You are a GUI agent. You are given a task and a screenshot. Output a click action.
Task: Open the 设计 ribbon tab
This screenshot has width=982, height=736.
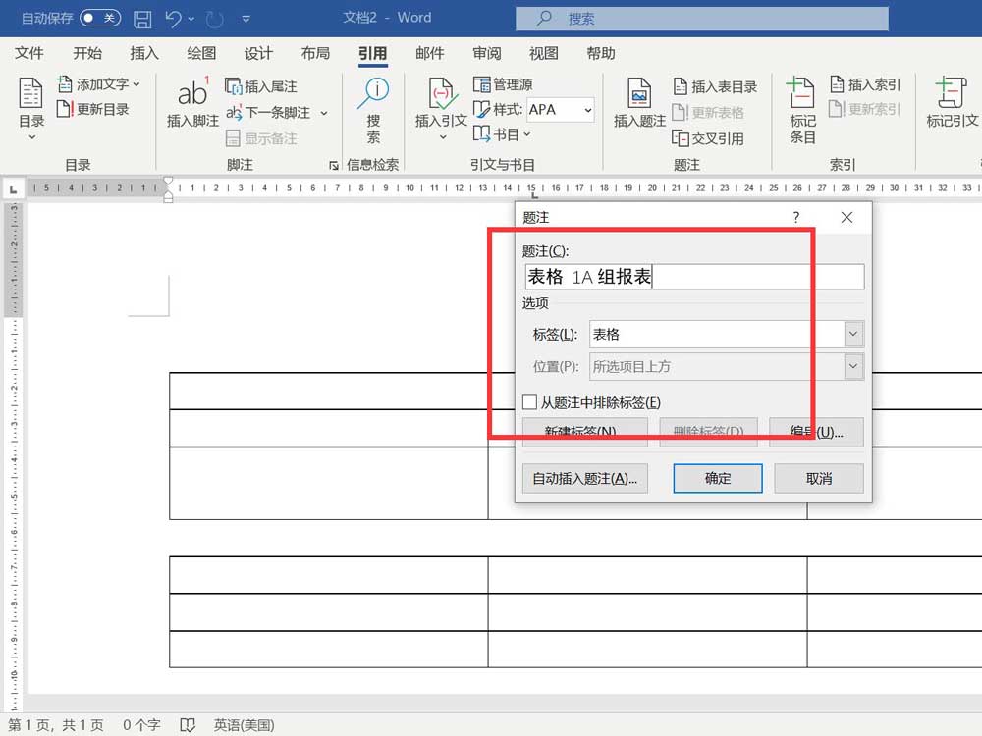click(258, 53)
